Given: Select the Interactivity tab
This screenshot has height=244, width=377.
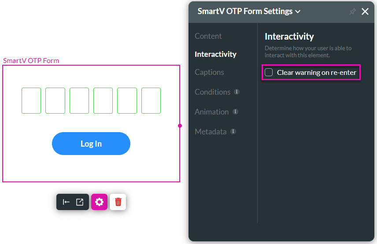Looking at the screenshot, I should point(215,54).
